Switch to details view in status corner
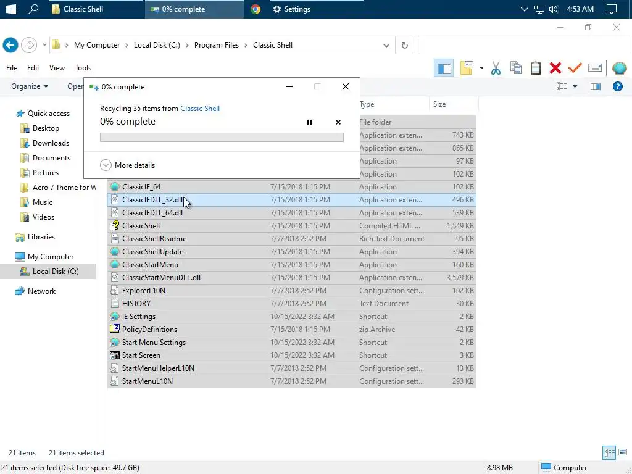 [609, 452]
